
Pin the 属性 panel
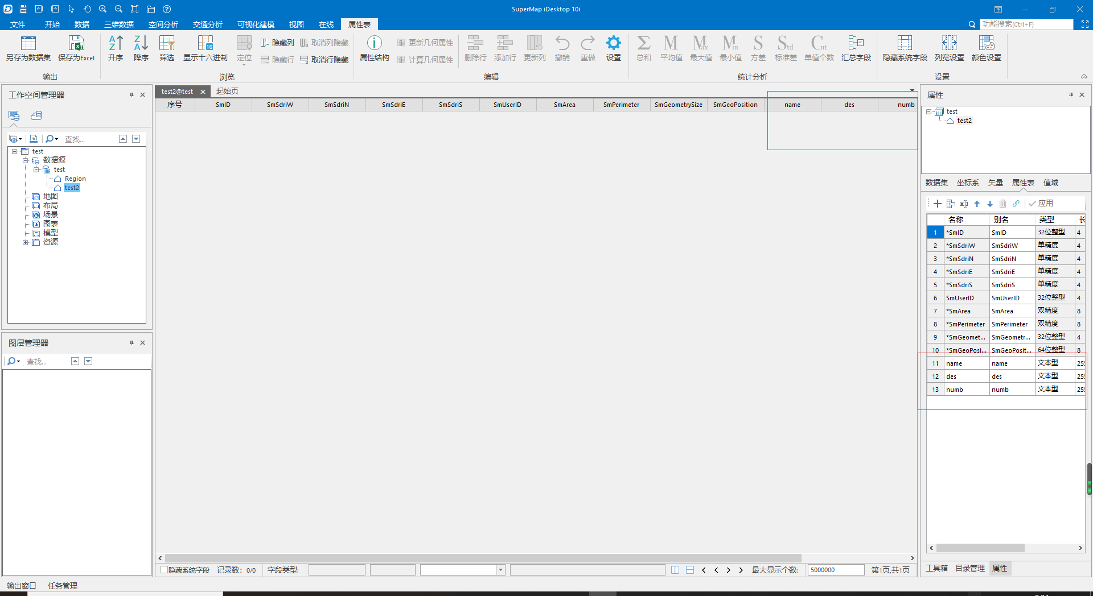[x=1071, y=95]
